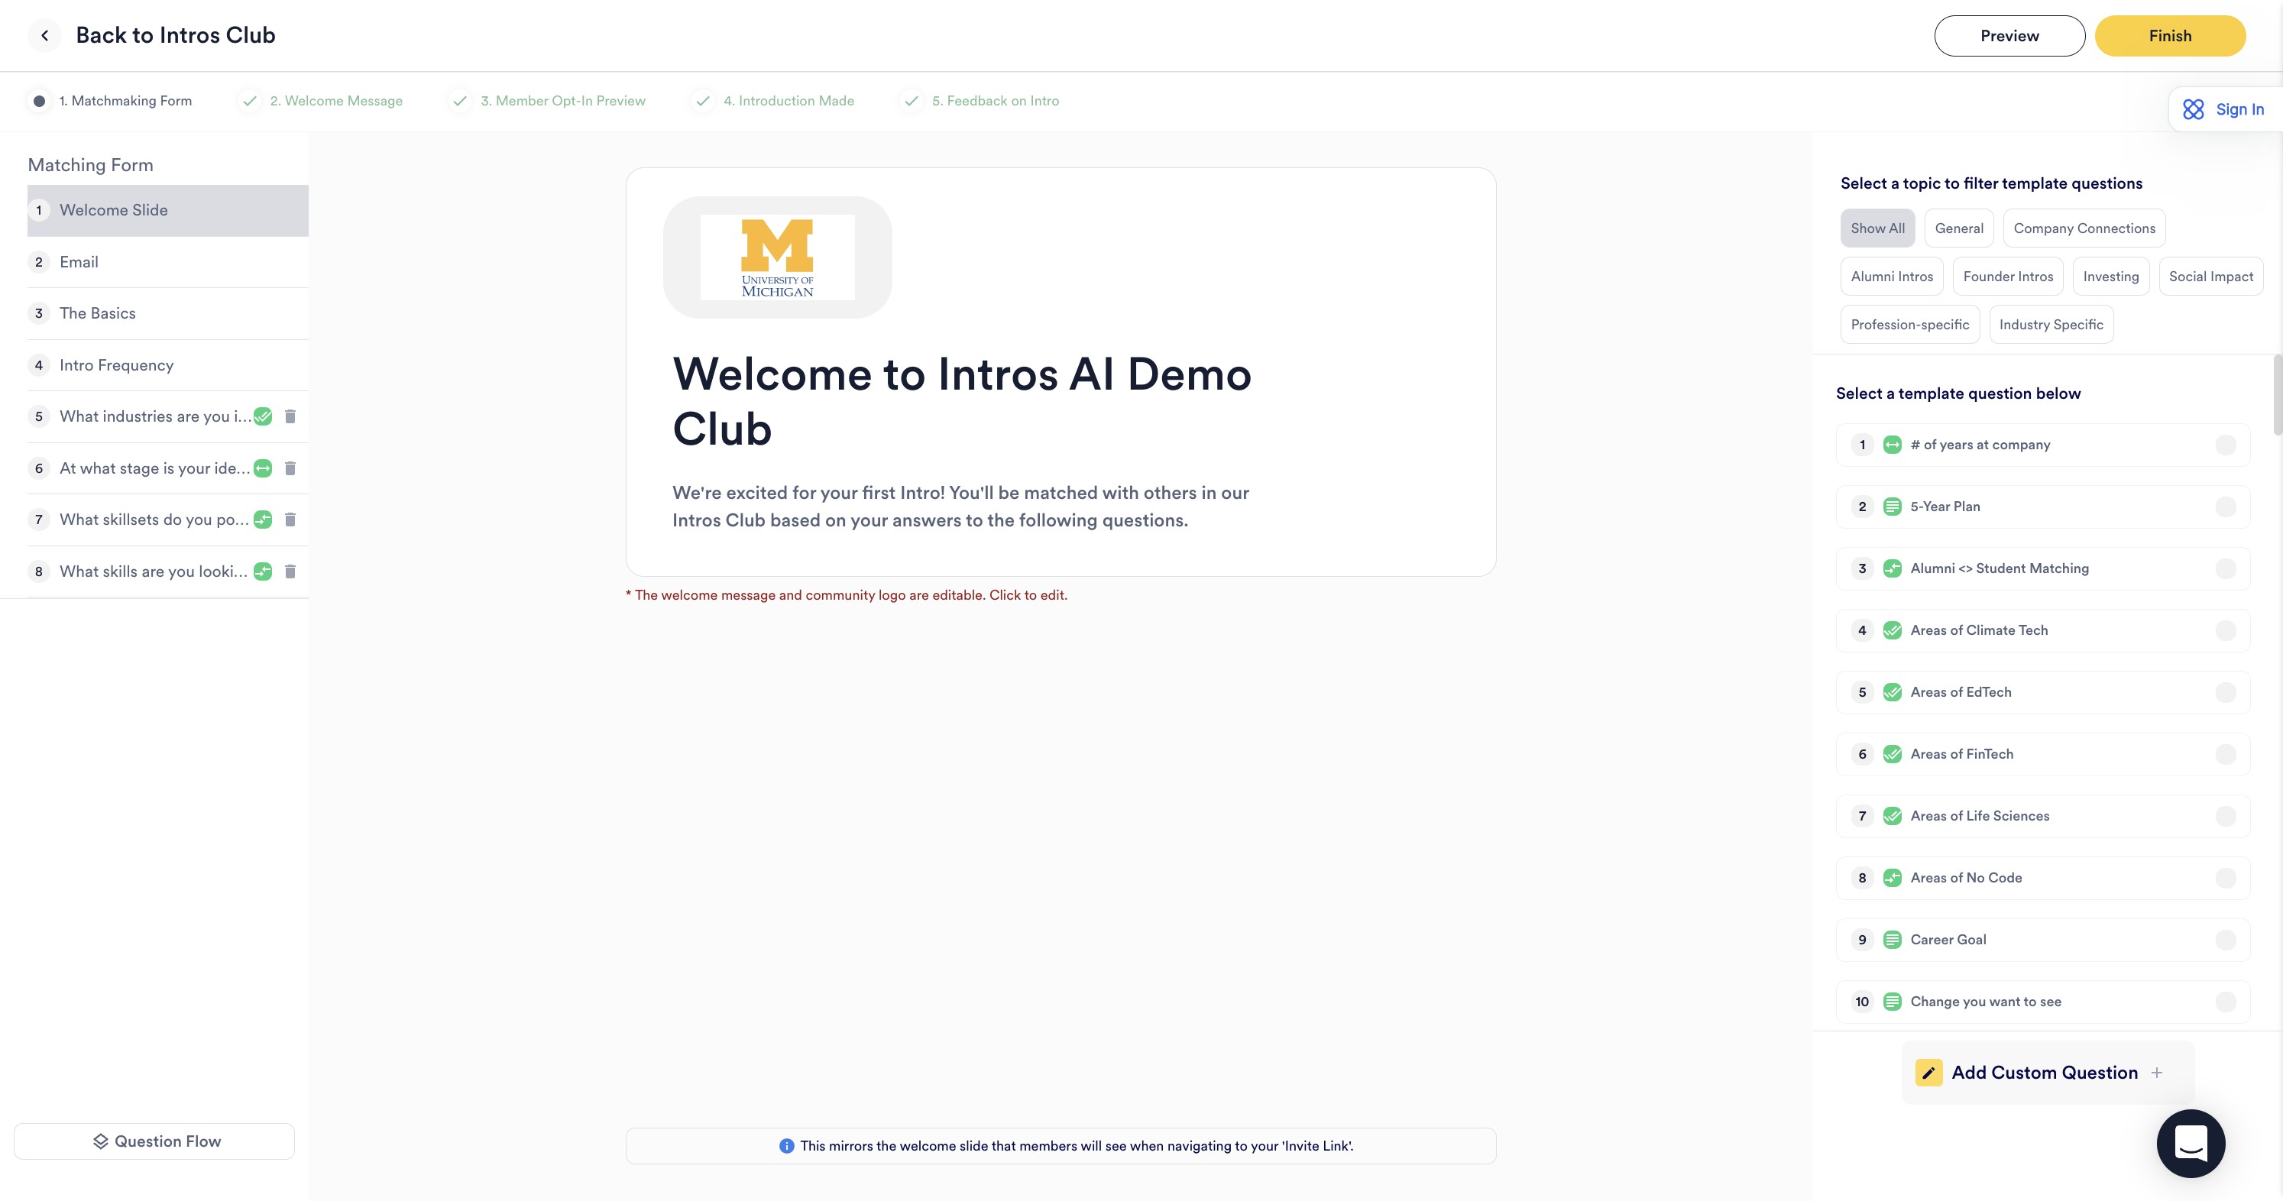Click the text icon next to 'Change you want to see'
This screenshot has width=2283, height=1201.
point(1892,1002)
